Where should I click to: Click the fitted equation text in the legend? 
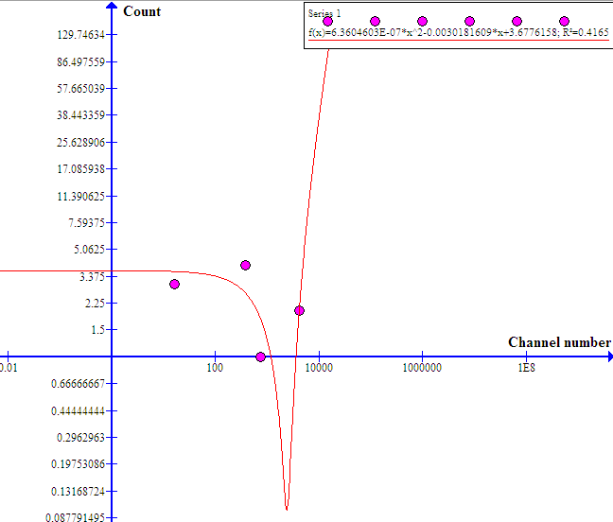(x=459, y=32)
